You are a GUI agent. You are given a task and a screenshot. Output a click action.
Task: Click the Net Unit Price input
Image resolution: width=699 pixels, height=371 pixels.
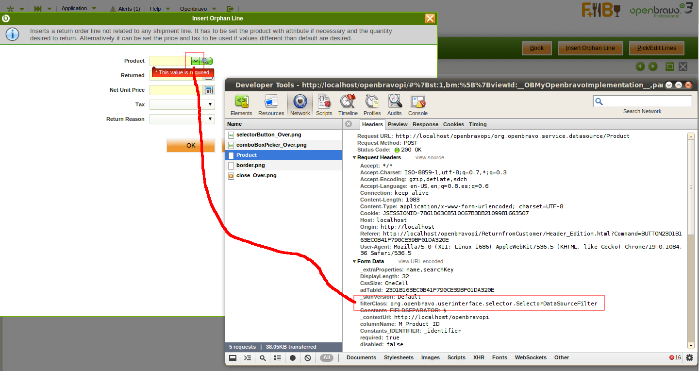(177, 90)
